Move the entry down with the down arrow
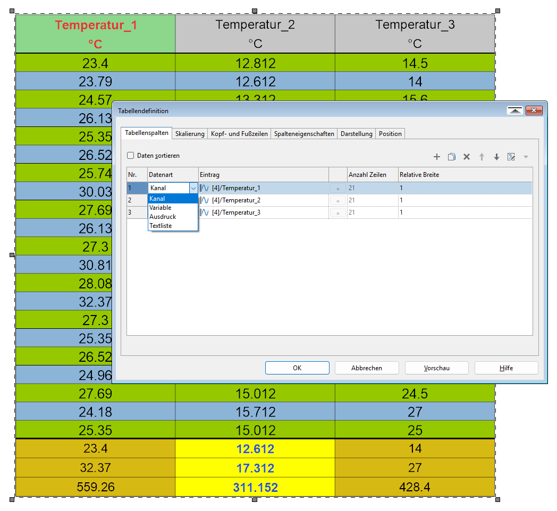557x511 pixels. click(x=496, y=157)
